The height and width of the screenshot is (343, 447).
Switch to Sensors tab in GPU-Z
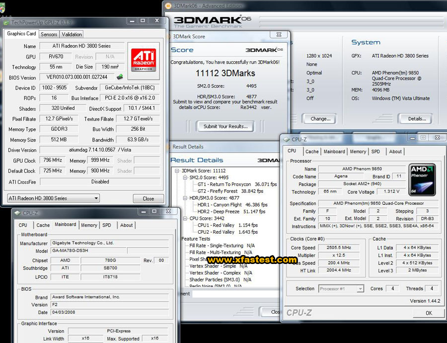[49, 34]
